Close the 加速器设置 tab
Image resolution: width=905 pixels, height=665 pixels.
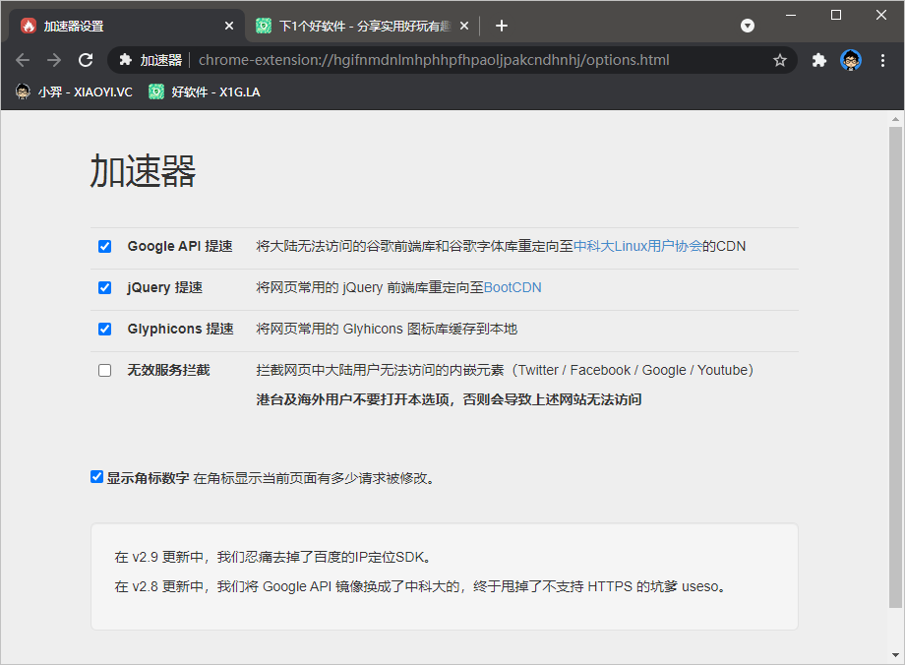point(230,26)
